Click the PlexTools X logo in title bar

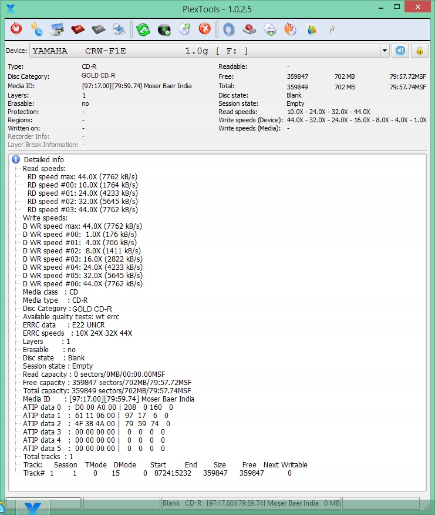[10, 8]
